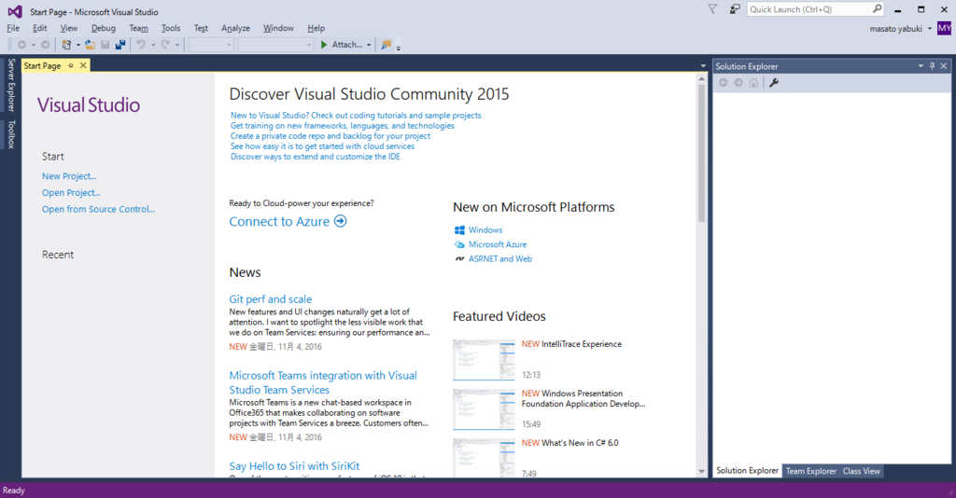Expand the Attach button dropdown arrow
Viewport: 956px width, 498px height.
369,45
